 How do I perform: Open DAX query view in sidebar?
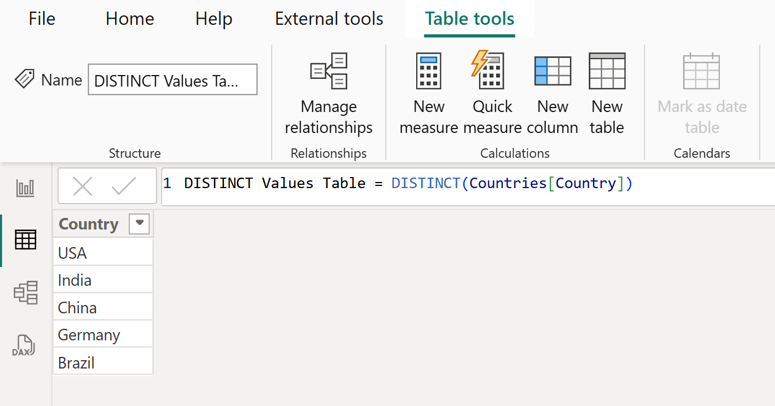pyautogui.click(x=24, y=345)
